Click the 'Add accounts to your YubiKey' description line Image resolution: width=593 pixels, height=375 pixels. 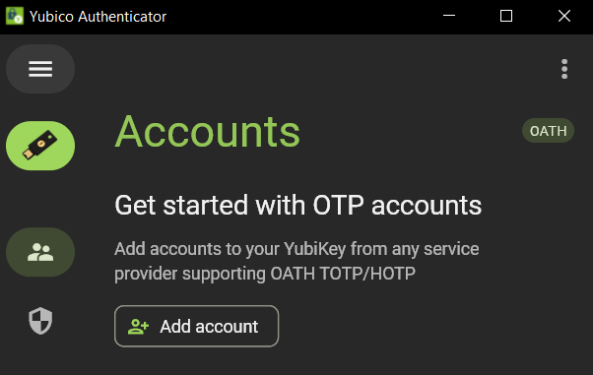pos(296,249)
